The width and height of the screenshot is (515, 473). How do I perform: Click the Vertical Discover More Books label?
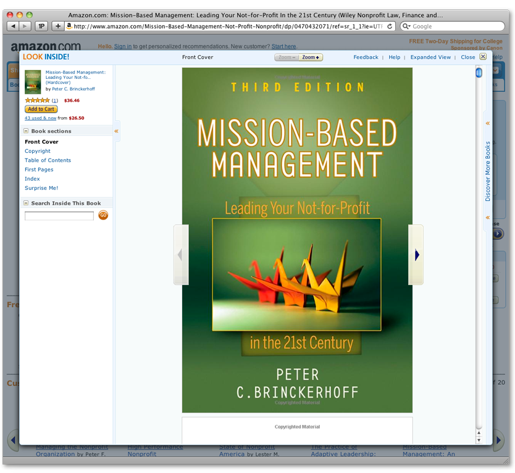[x=488, y=171]
